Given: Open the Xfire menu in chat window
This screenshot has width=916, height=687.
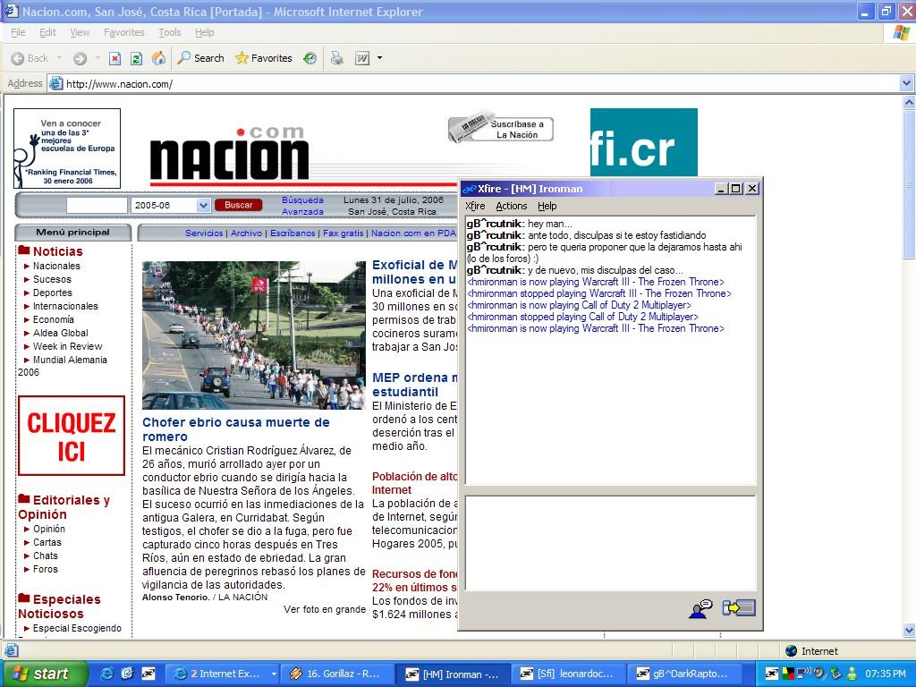Looking at the screenshot, I should [475, 206].
